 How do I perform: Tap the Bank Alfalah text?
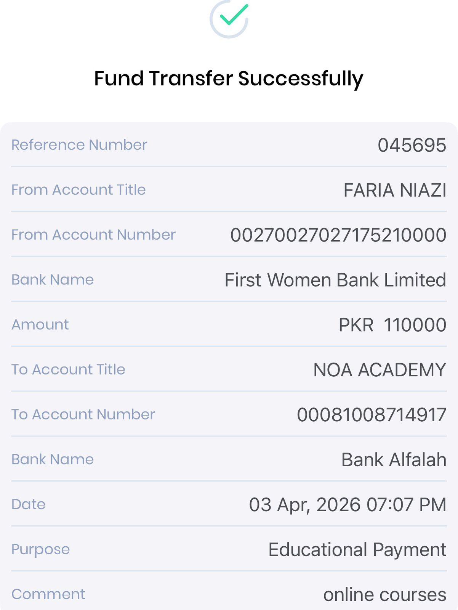[394, 460]
